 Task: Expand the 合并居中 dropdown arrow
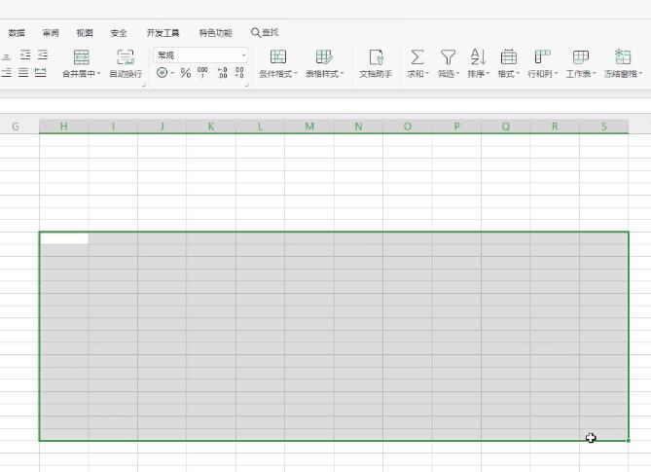[99, 74]
